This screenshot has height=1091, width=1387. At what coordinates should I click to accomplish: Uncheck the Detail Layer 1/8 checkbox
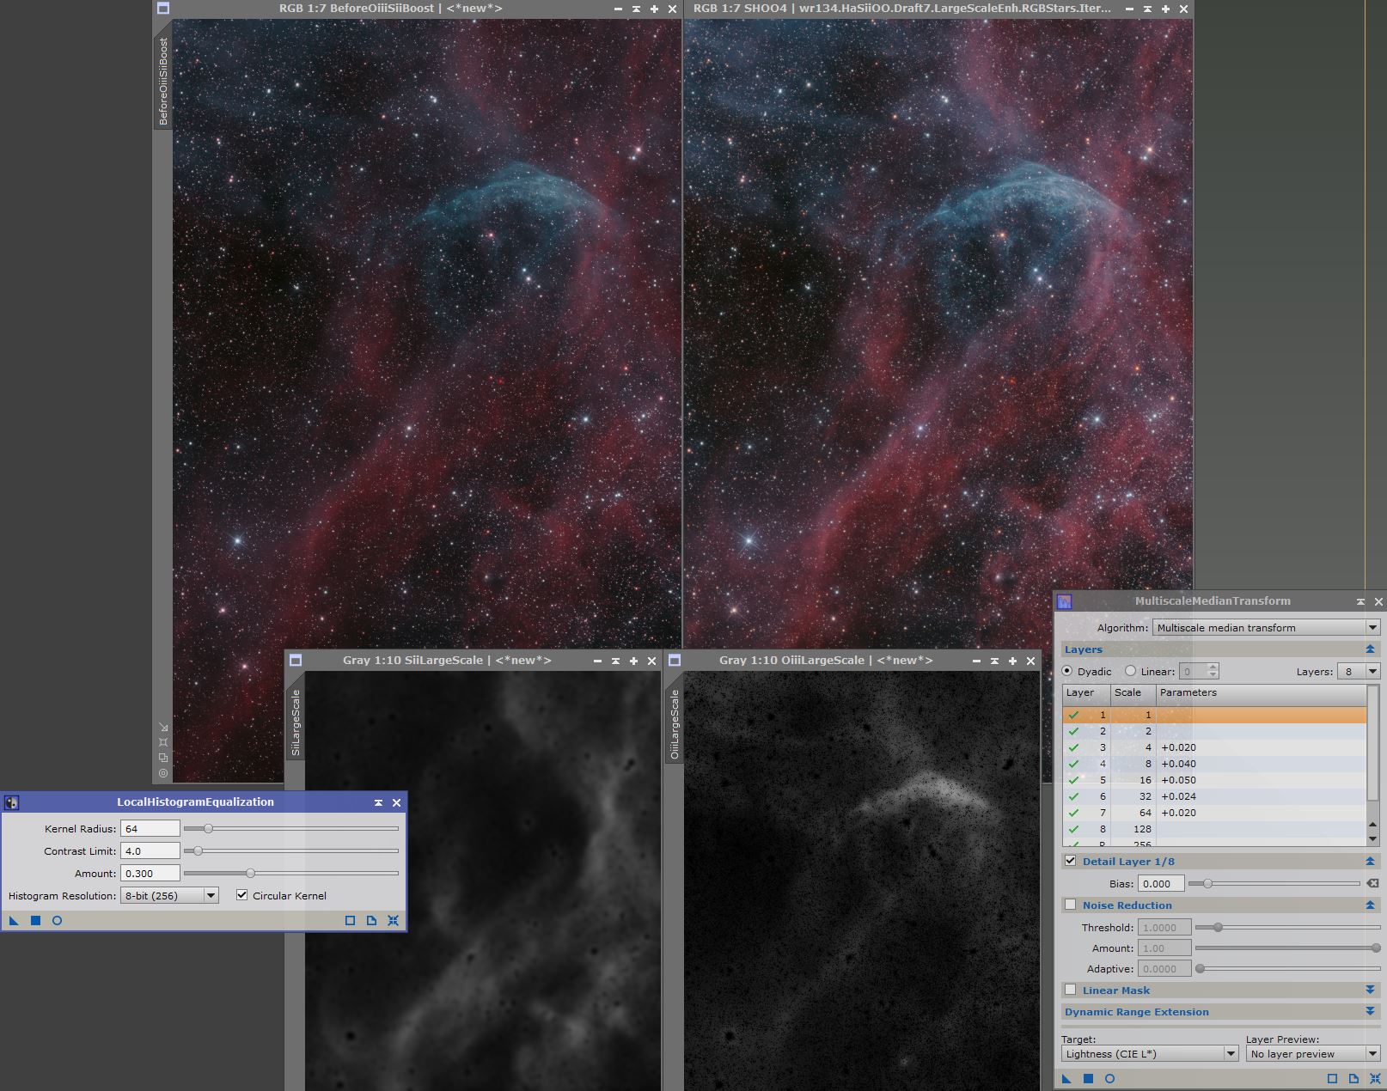click(1070, 861)
